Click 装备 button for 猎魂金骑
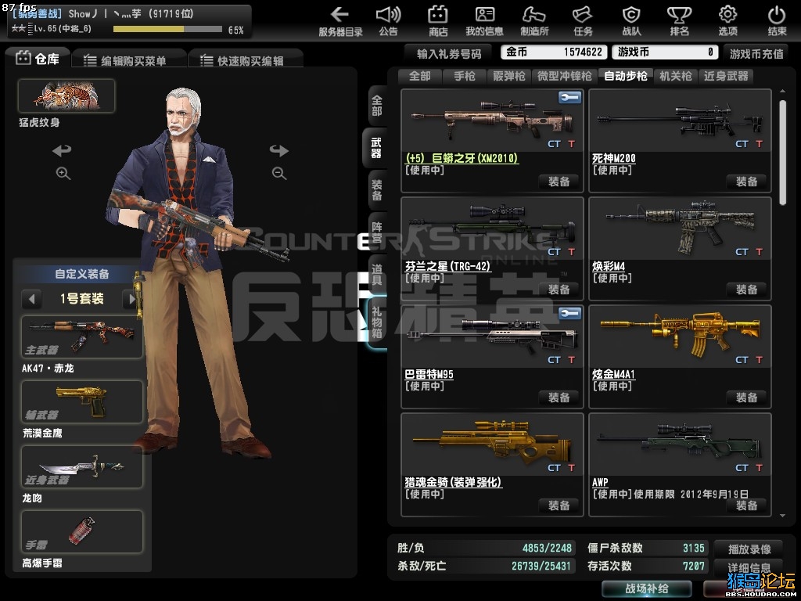801x601 pixels. (559, 506)
